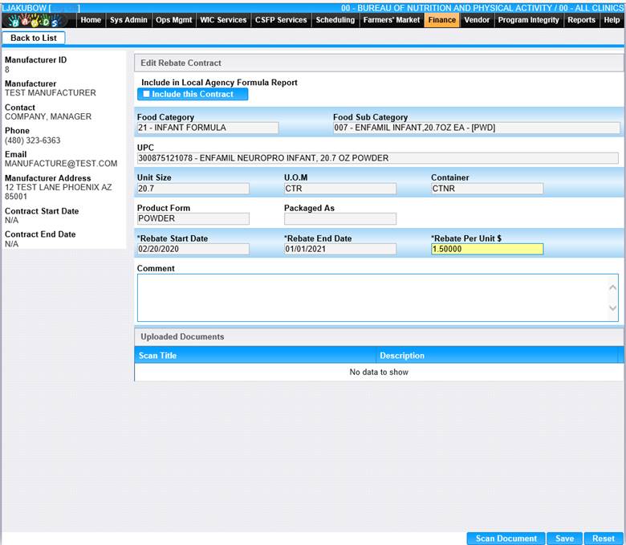Click the Food Category field
The width and height of the screenshot is (626, 545).
pyautogui.click(x=208, y=128)
